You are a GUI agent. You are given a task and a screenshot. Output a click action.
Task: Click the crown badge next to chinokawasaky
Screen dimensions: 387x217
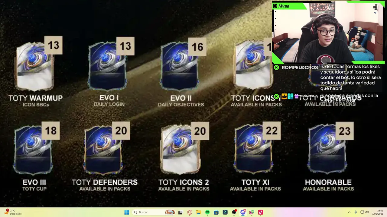[x=284, y=96]
